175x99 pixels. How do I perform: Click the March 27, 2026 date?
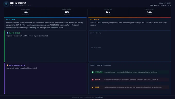click(165, 3)
